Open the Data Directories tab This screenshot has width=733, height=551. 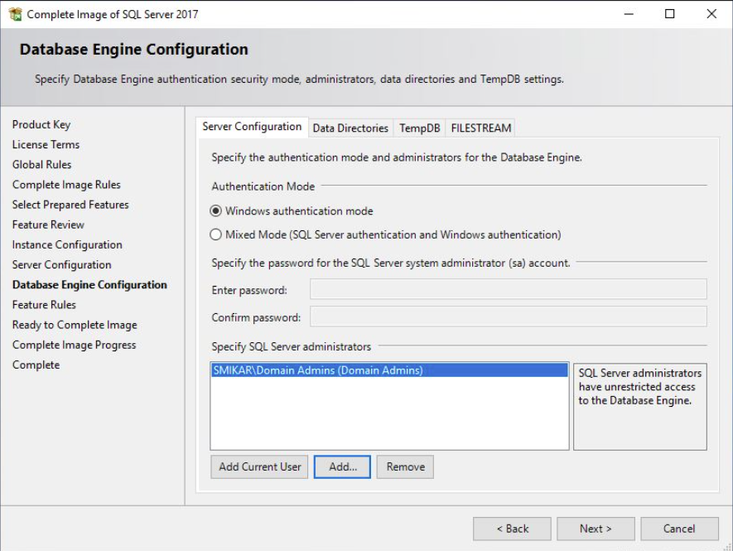coord(350,128)
